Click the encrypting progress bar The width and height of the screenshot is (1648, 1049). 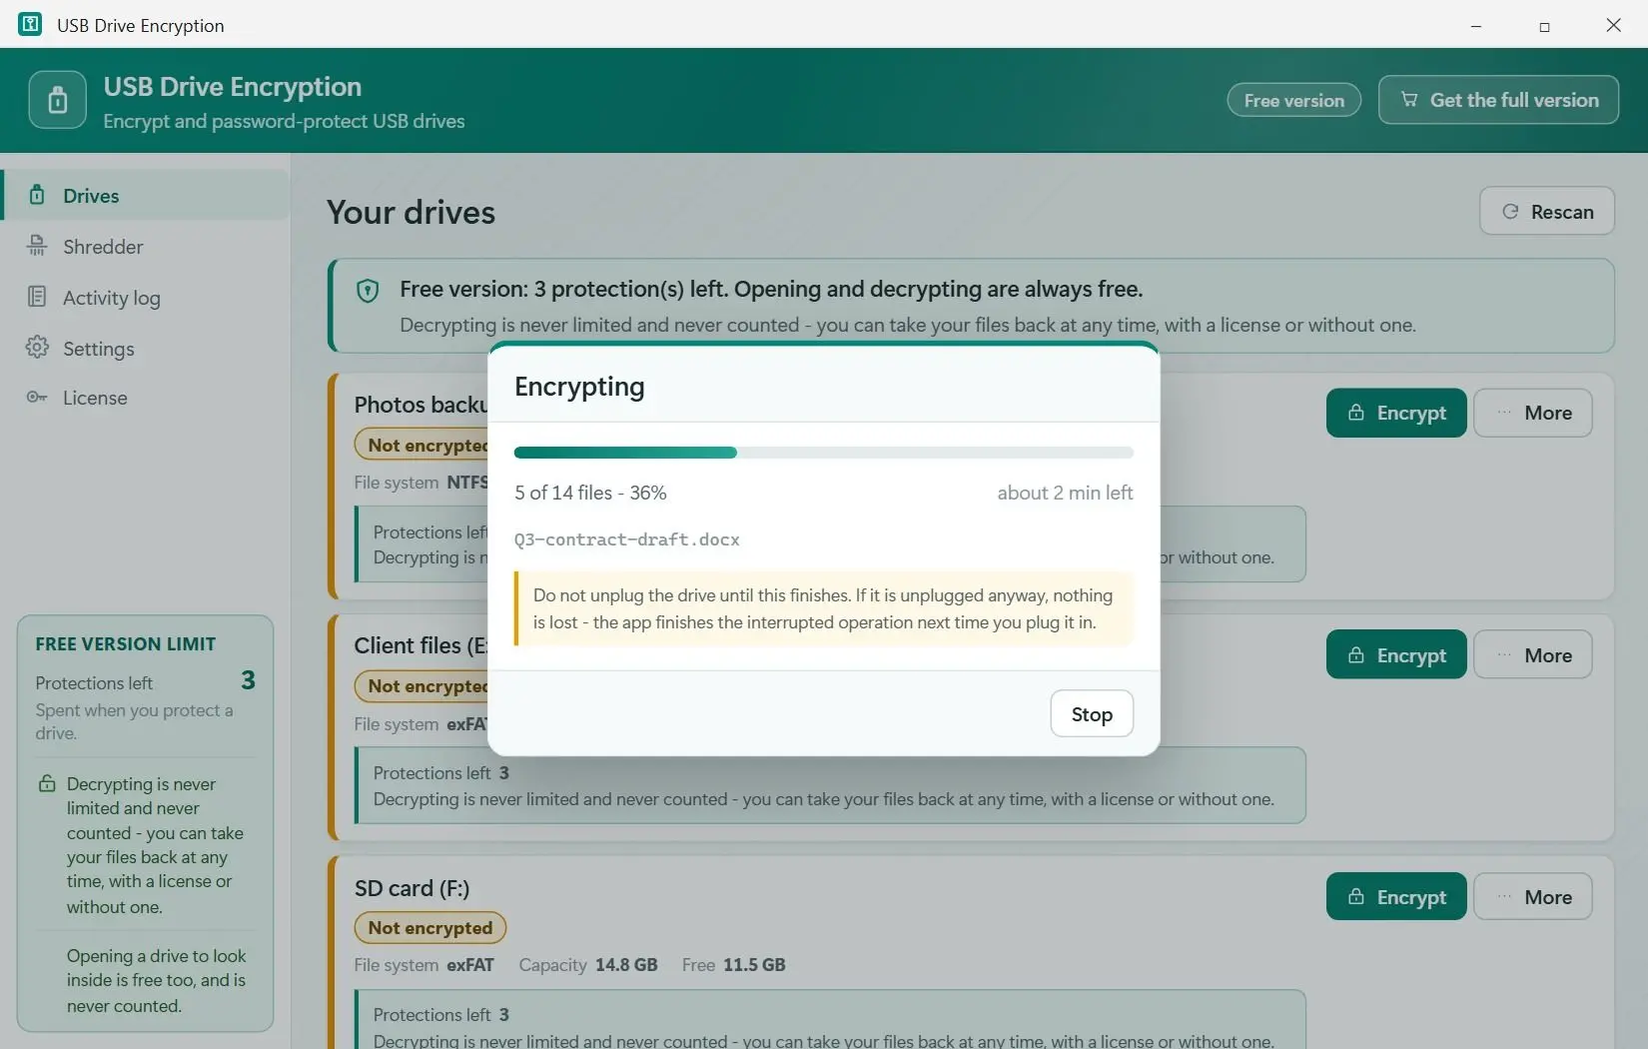pyautogui.click(x=824, y=453)
